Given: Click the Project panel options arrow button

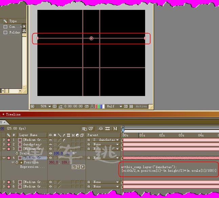Looking at the screenshot, I should 24,26.
